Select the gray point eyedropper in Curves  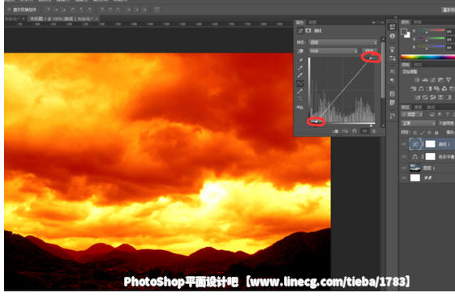[x=300, y=68]
